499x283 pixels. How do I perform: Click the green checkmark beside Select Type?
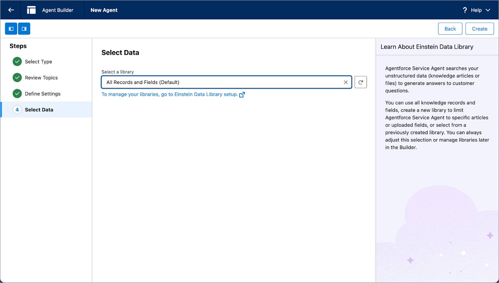click(17, 61)
